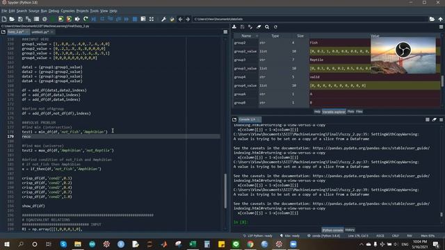This screenshot has width=445, height=250.
Task: Select the Variable explorer tab
Action: (x=334, y=112)
